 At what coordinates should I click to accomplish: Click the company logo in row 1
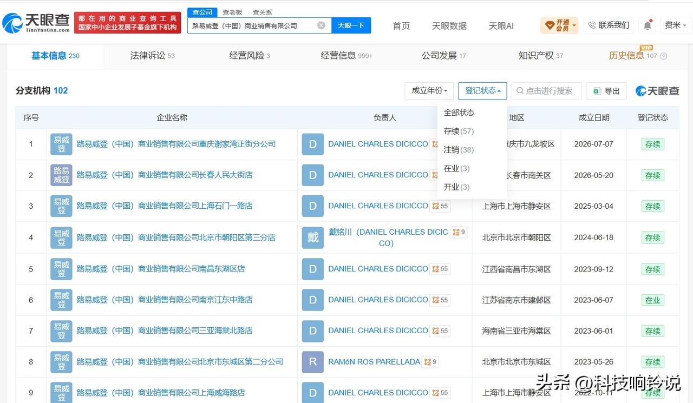click(x=61, y=144)
